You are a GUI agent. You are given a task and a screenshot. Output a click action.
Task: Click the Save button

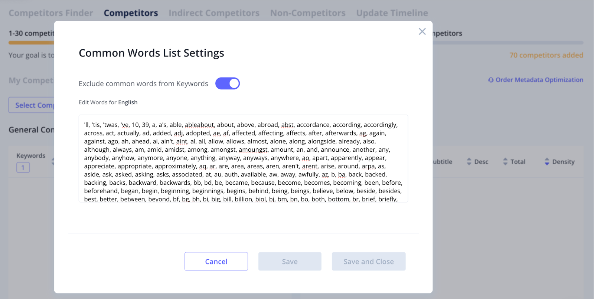tap(290, 262)
